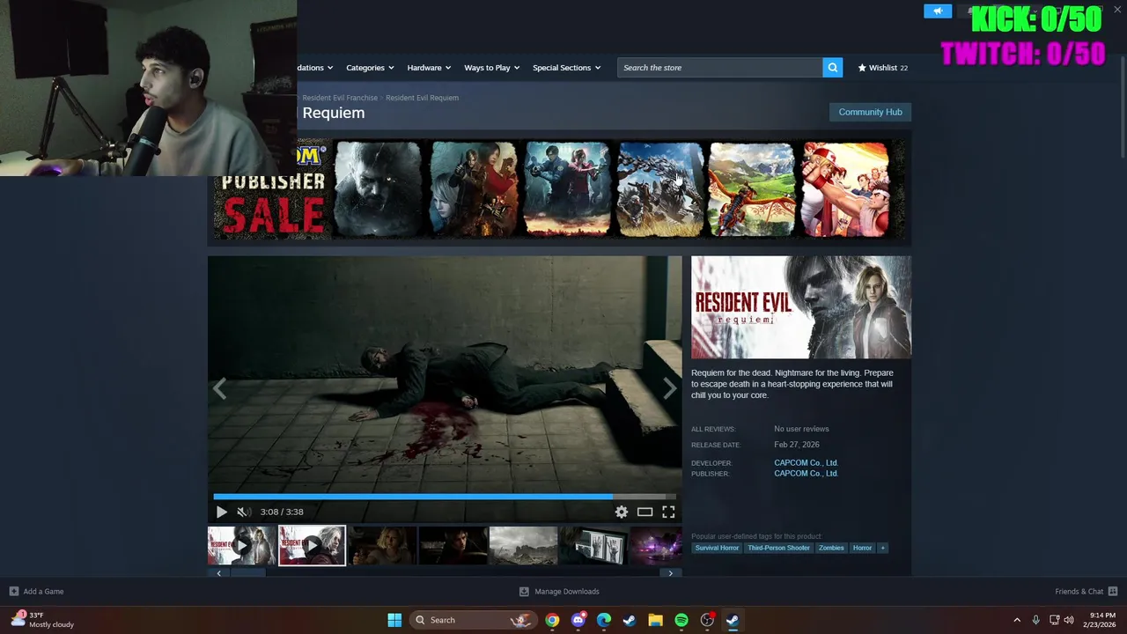Open the Community Hub
This screenshot has height=634, width=1127.
pyautogui.click(x=870, y=112)
